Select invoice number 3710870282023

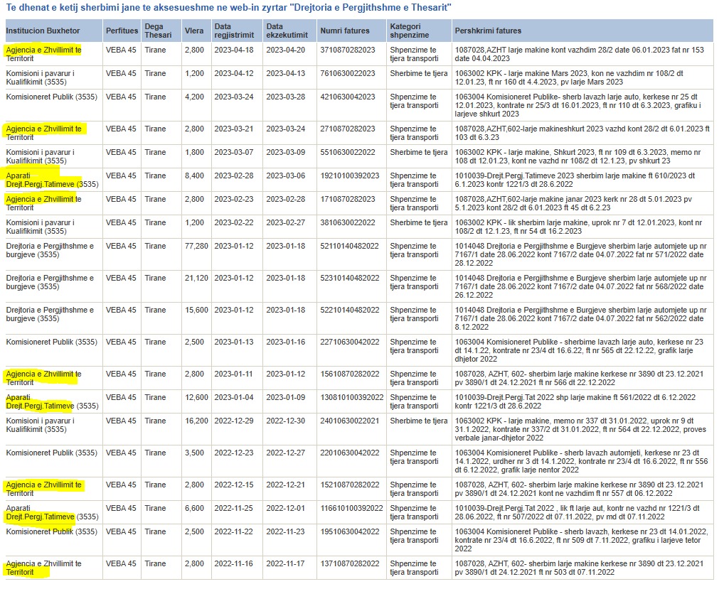(348, 50)
